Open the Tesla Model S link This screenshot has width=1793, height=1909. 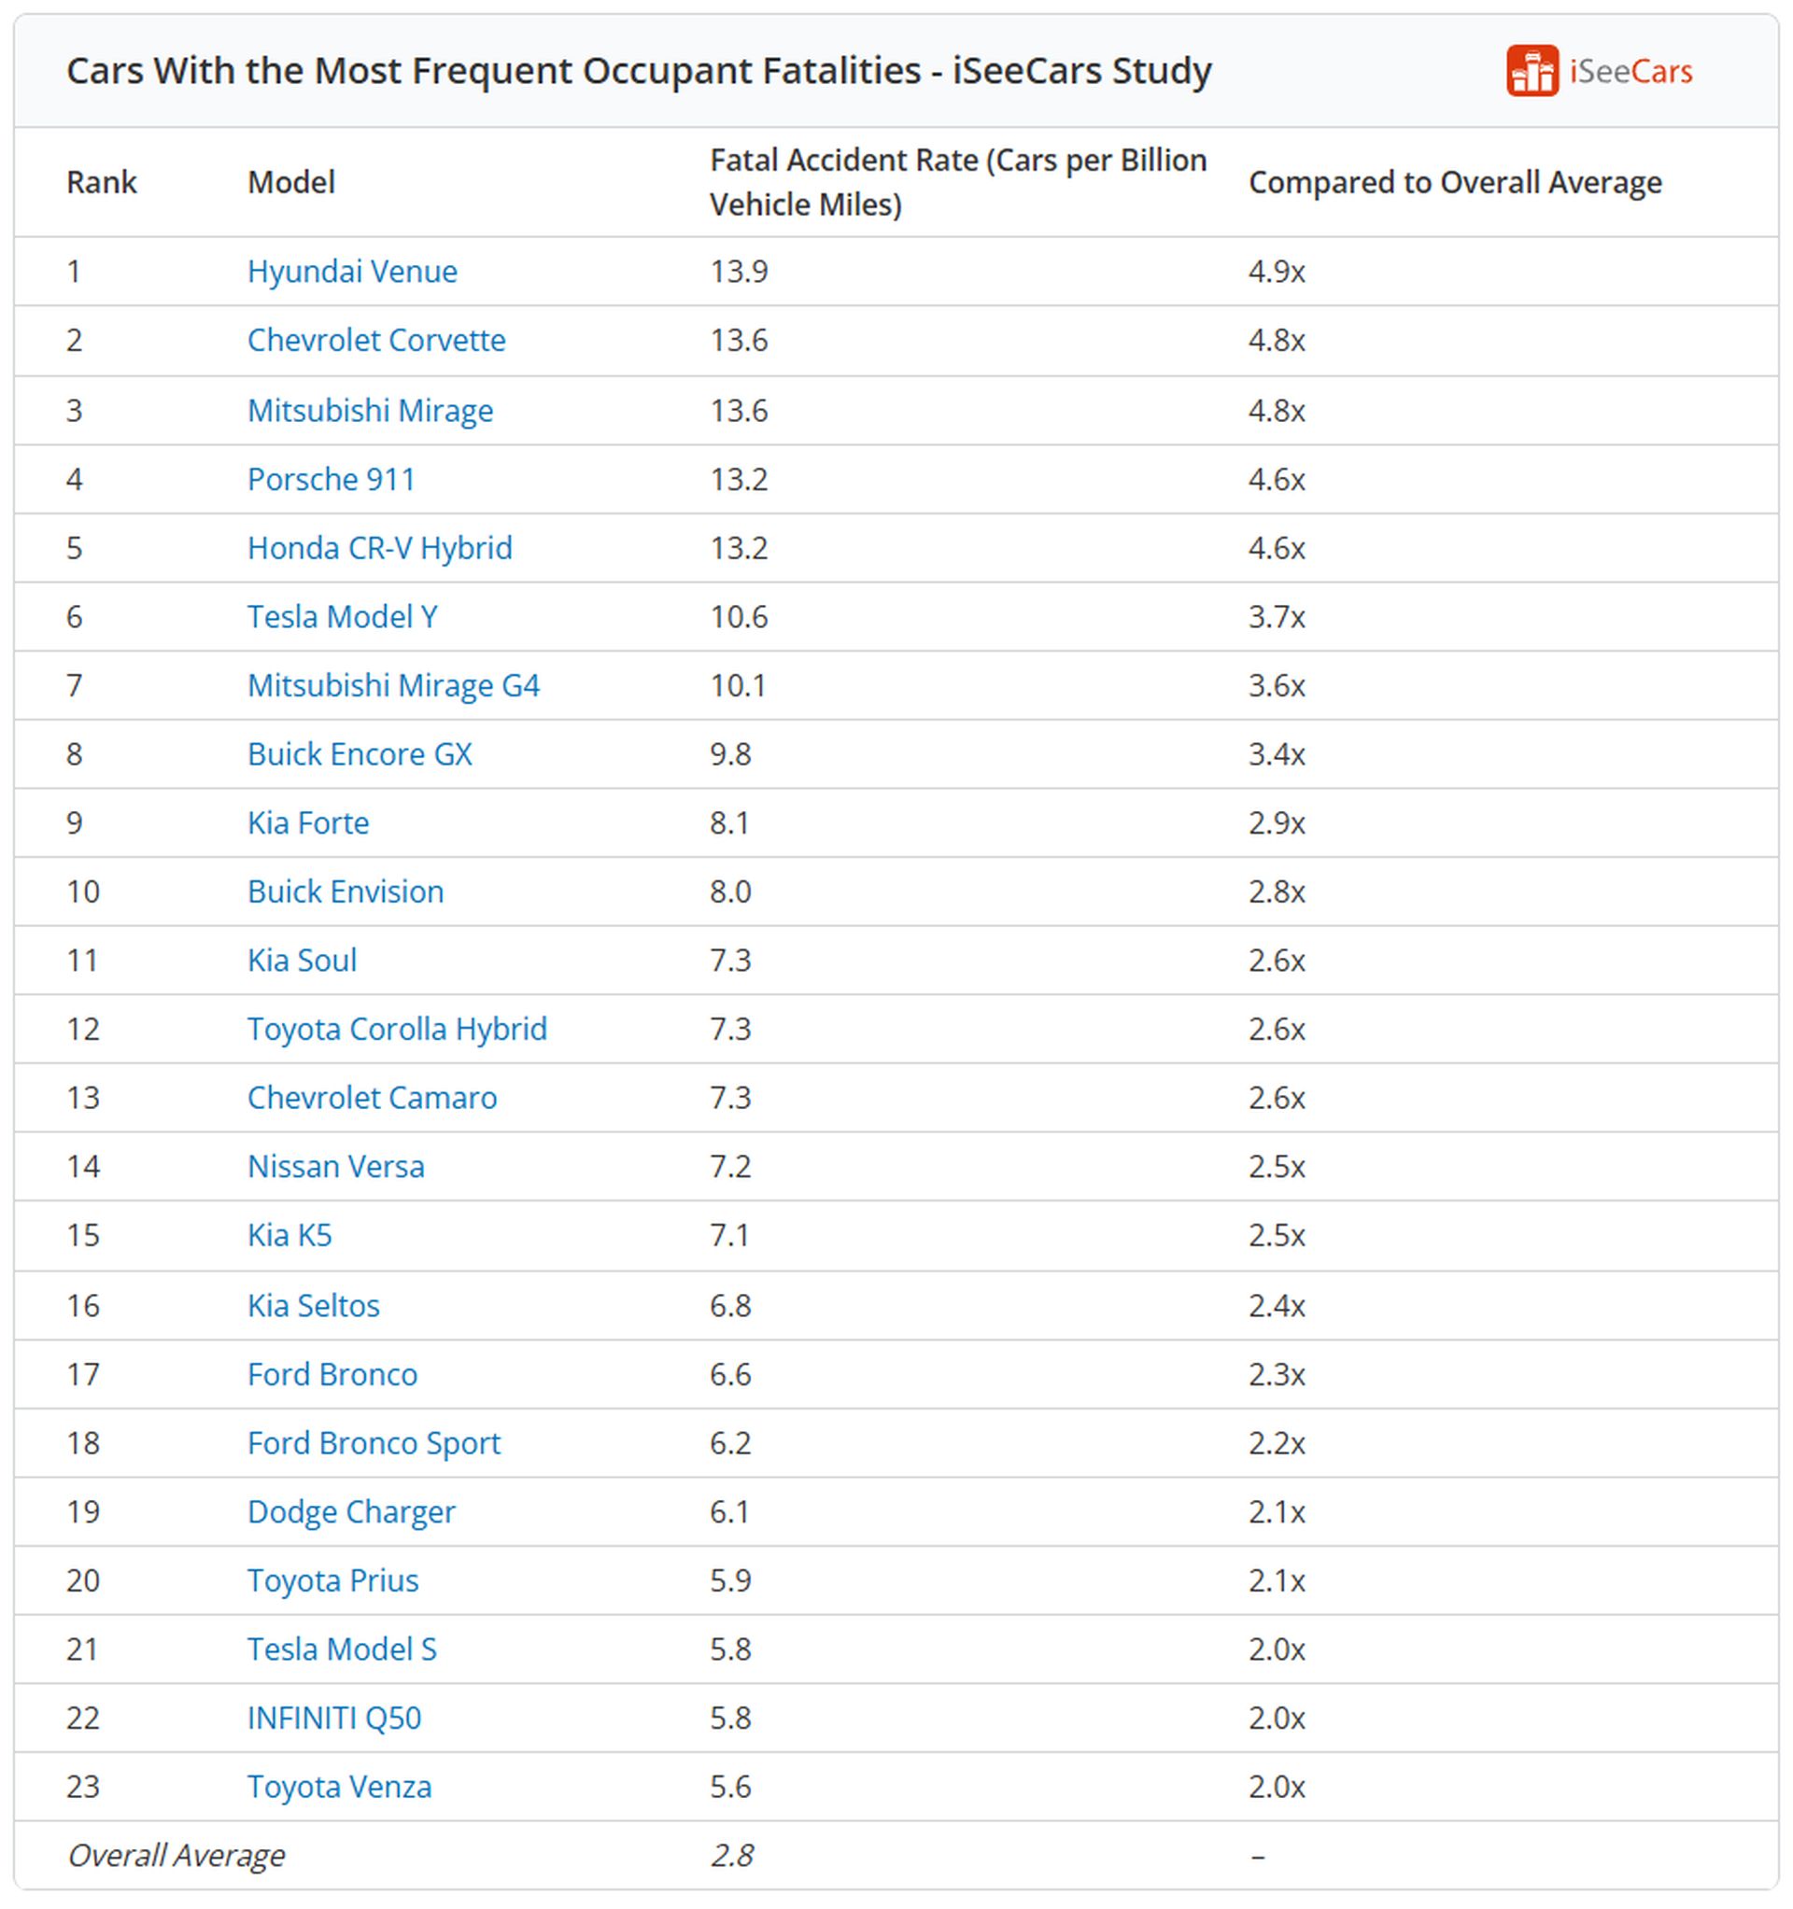tap(341, 1649)
